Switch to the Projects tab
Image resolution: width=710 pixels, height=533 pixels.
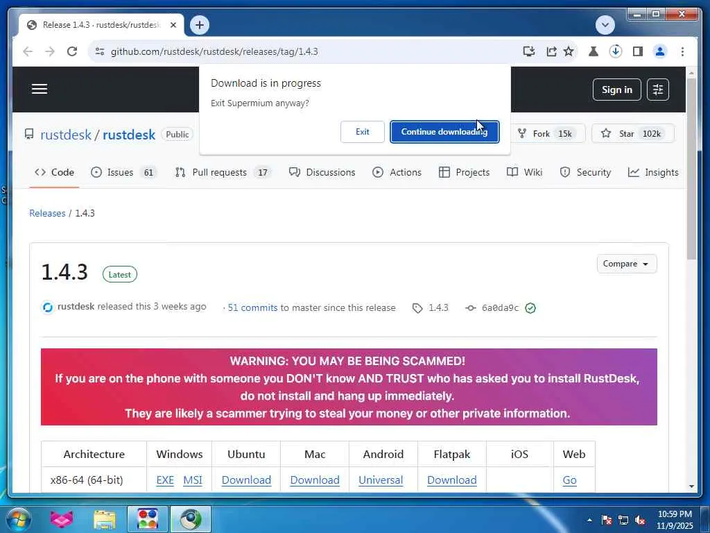click(x=464, y=172)
